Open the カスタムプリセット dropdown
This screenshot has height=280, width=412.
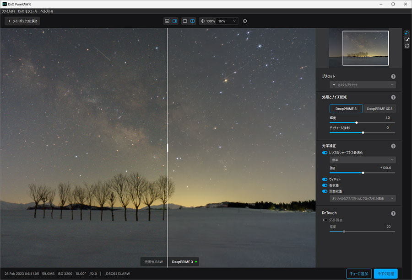coord(363,85)
